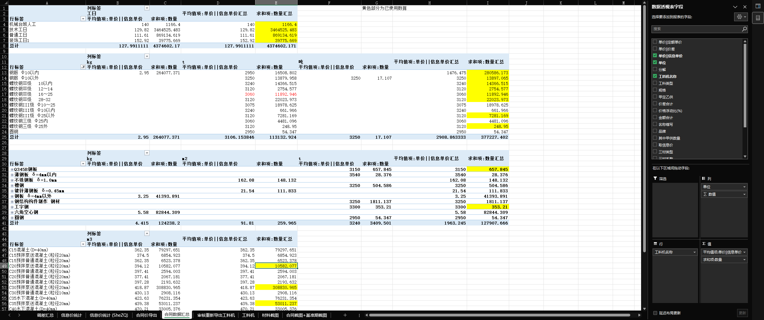
Task: Open the filtered 行标签 dropdown in row 12
Action: tap(83, 67)
